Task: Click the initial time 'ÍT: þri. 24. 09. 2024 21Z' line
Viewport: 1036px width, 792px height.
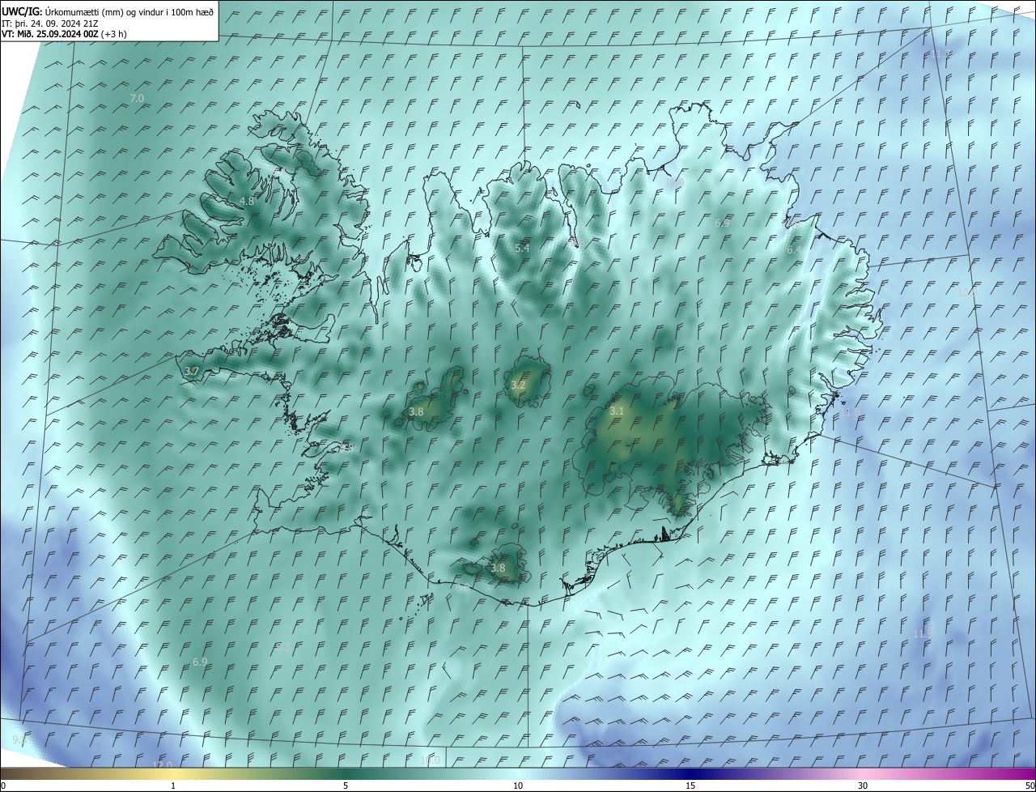Action: point(49,23)
